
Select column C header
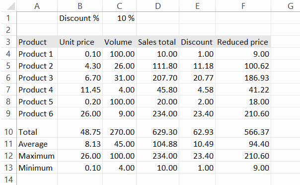(119, 6)
